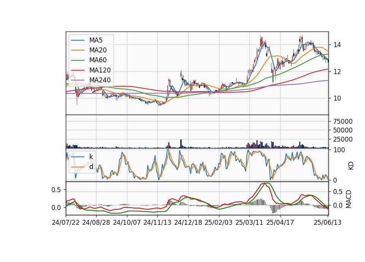365x262 pixels.
Task: Click the MA60 legend label
Action: pos(98,60)
